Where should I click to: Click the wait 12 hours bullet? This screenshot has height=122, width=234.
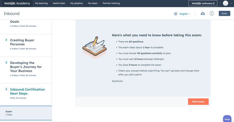(141, 59)
